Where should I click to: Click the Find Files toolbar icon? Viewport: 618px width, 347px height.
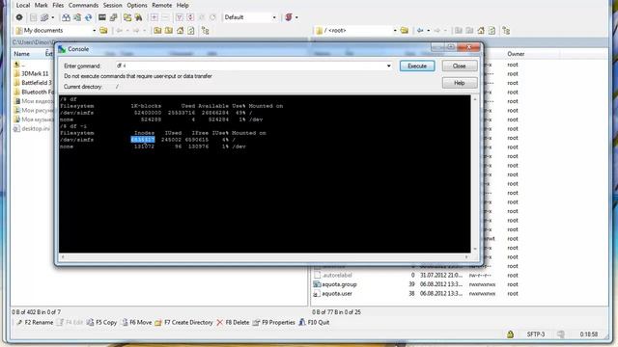(x=138, y=17)
